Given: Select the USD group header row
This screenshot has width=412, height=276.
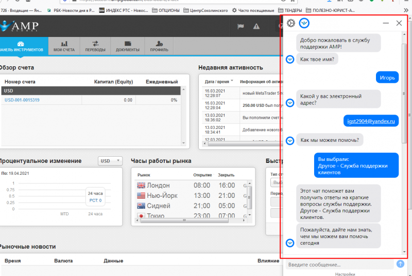Looking at the screenshot, I should pos(91,90).
